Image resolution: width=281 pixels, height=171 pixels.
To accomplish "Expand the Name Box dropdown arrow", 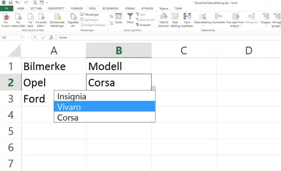I will tap(22, 37).
